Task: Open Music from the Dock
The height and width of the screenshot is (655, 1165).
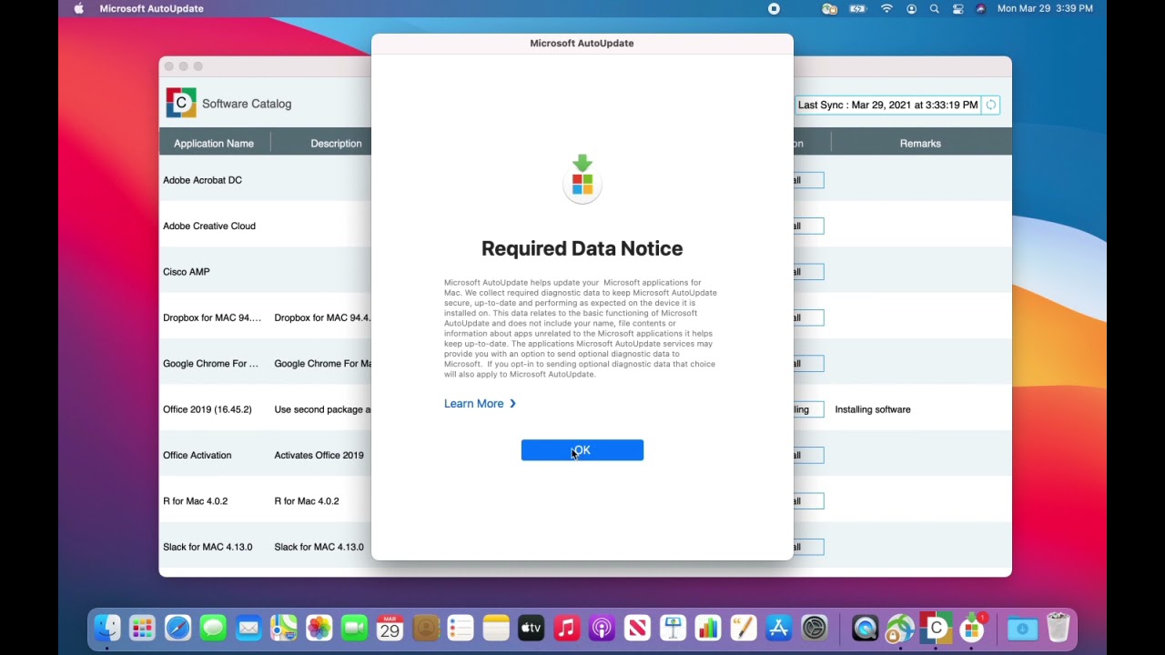Action: [x=566, y=628]
